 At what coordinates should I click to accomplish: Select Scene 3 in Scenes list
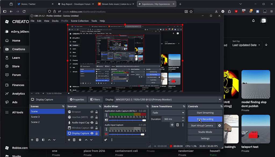coord(47,117)
